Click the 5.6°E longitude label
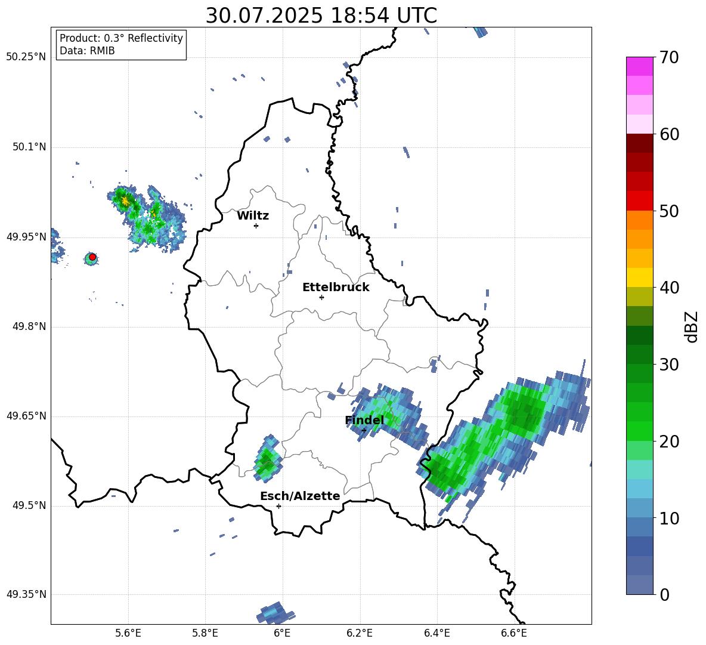 click(128, 633)
